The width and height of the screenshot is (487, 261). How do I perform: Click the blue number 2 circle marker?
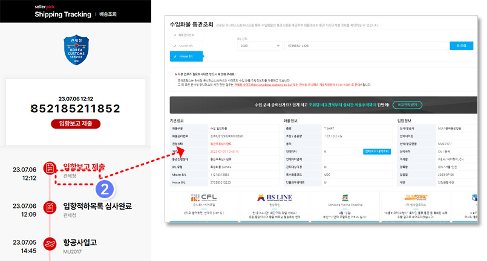click(105, 188)
